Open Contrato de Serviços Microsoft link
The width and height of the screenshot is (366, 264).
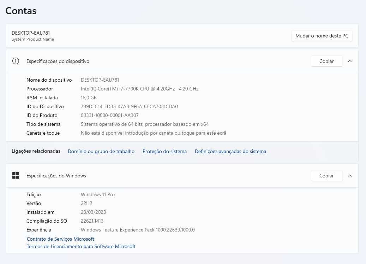[60, 239]
